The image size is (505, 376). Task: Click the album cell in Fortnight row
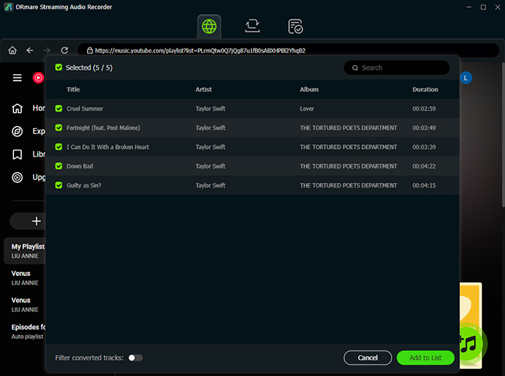pos(348,128)
